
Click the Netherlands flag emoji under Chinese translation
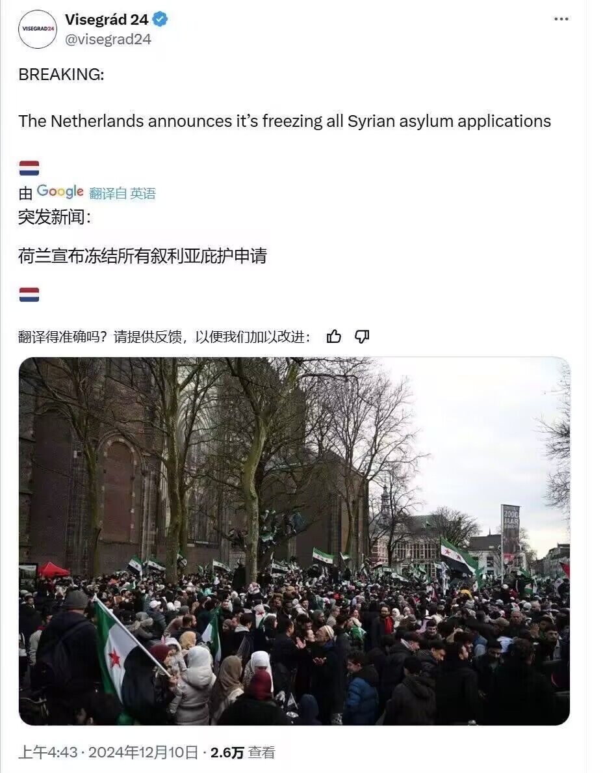(x=29, y=295)
